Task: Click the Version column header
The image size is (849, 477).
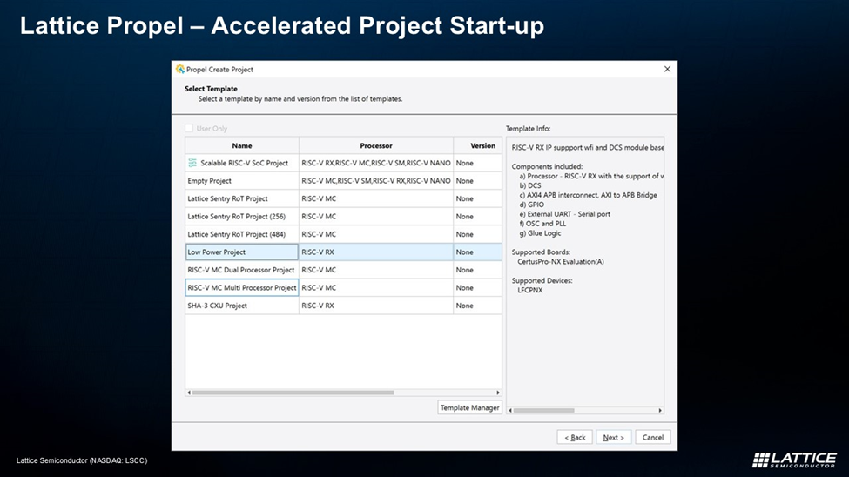Action: click(482, 146)
